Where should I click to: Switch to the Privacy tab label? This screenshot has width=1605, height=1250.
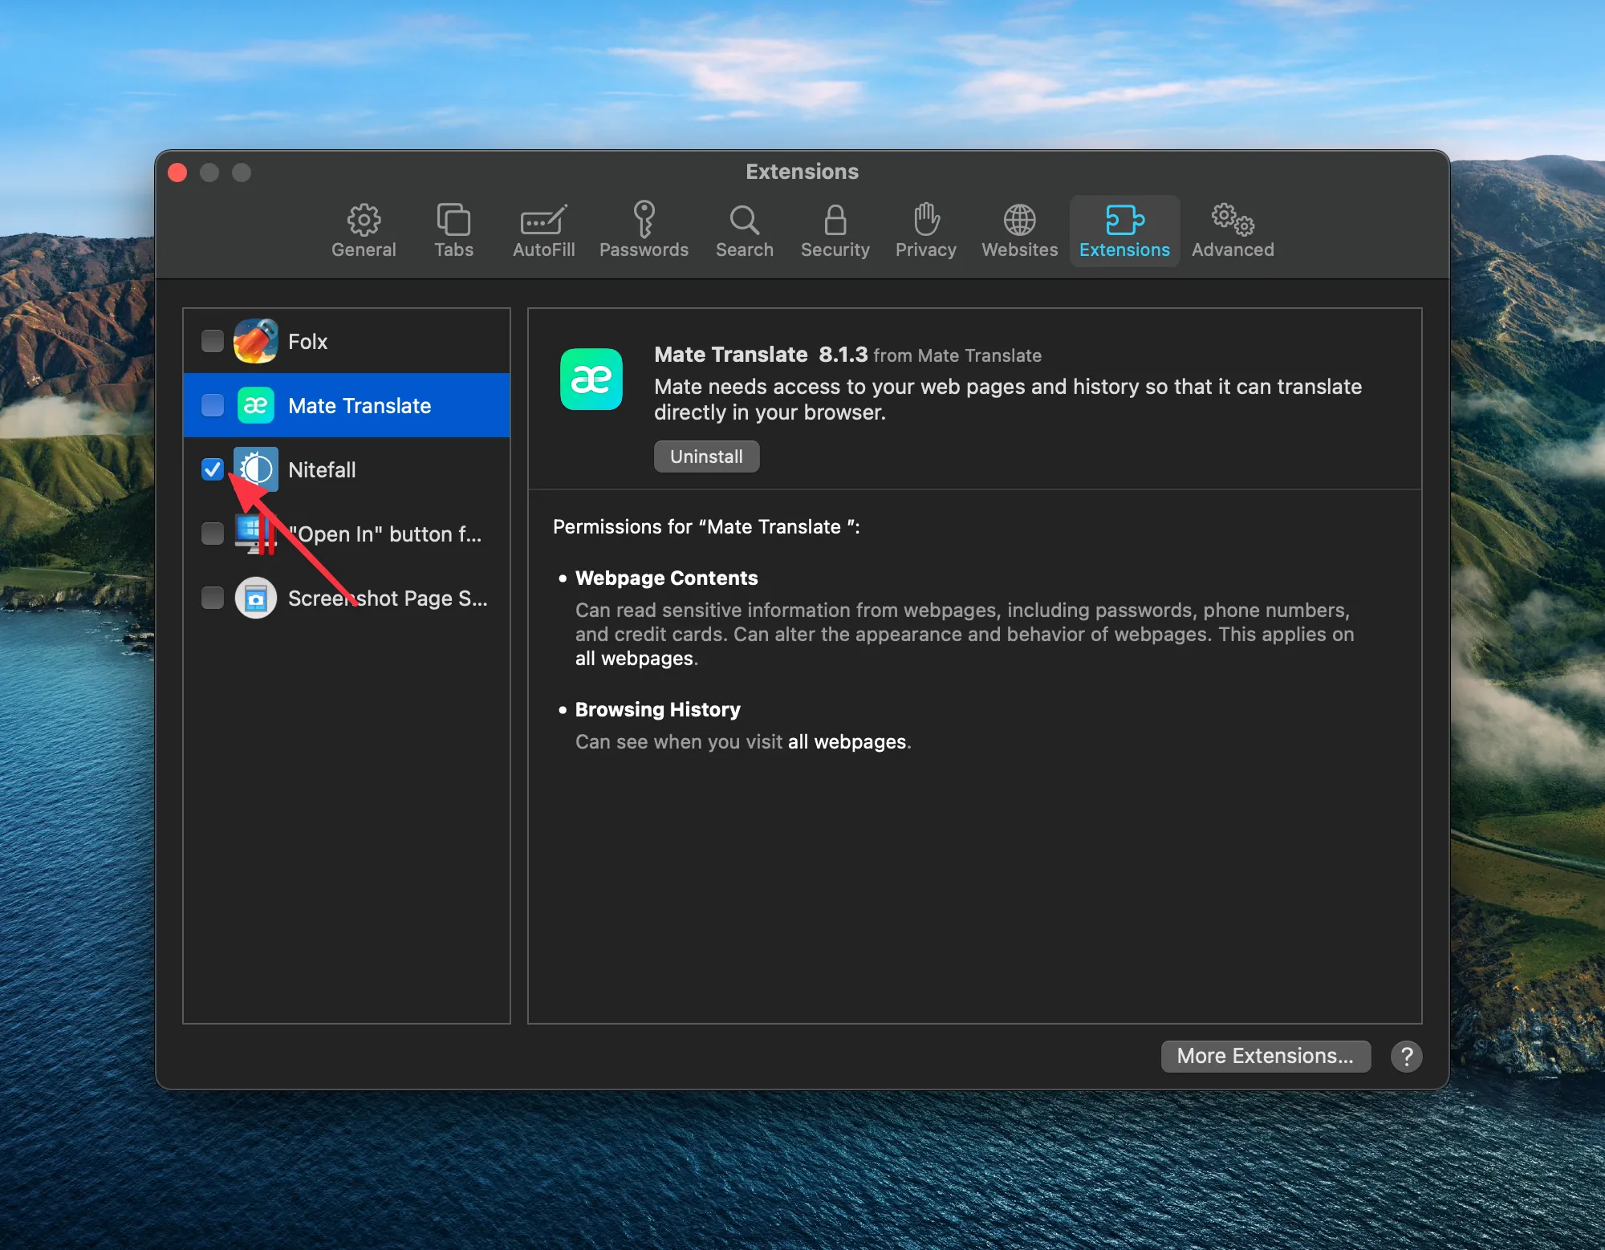(x=926, y=250)
